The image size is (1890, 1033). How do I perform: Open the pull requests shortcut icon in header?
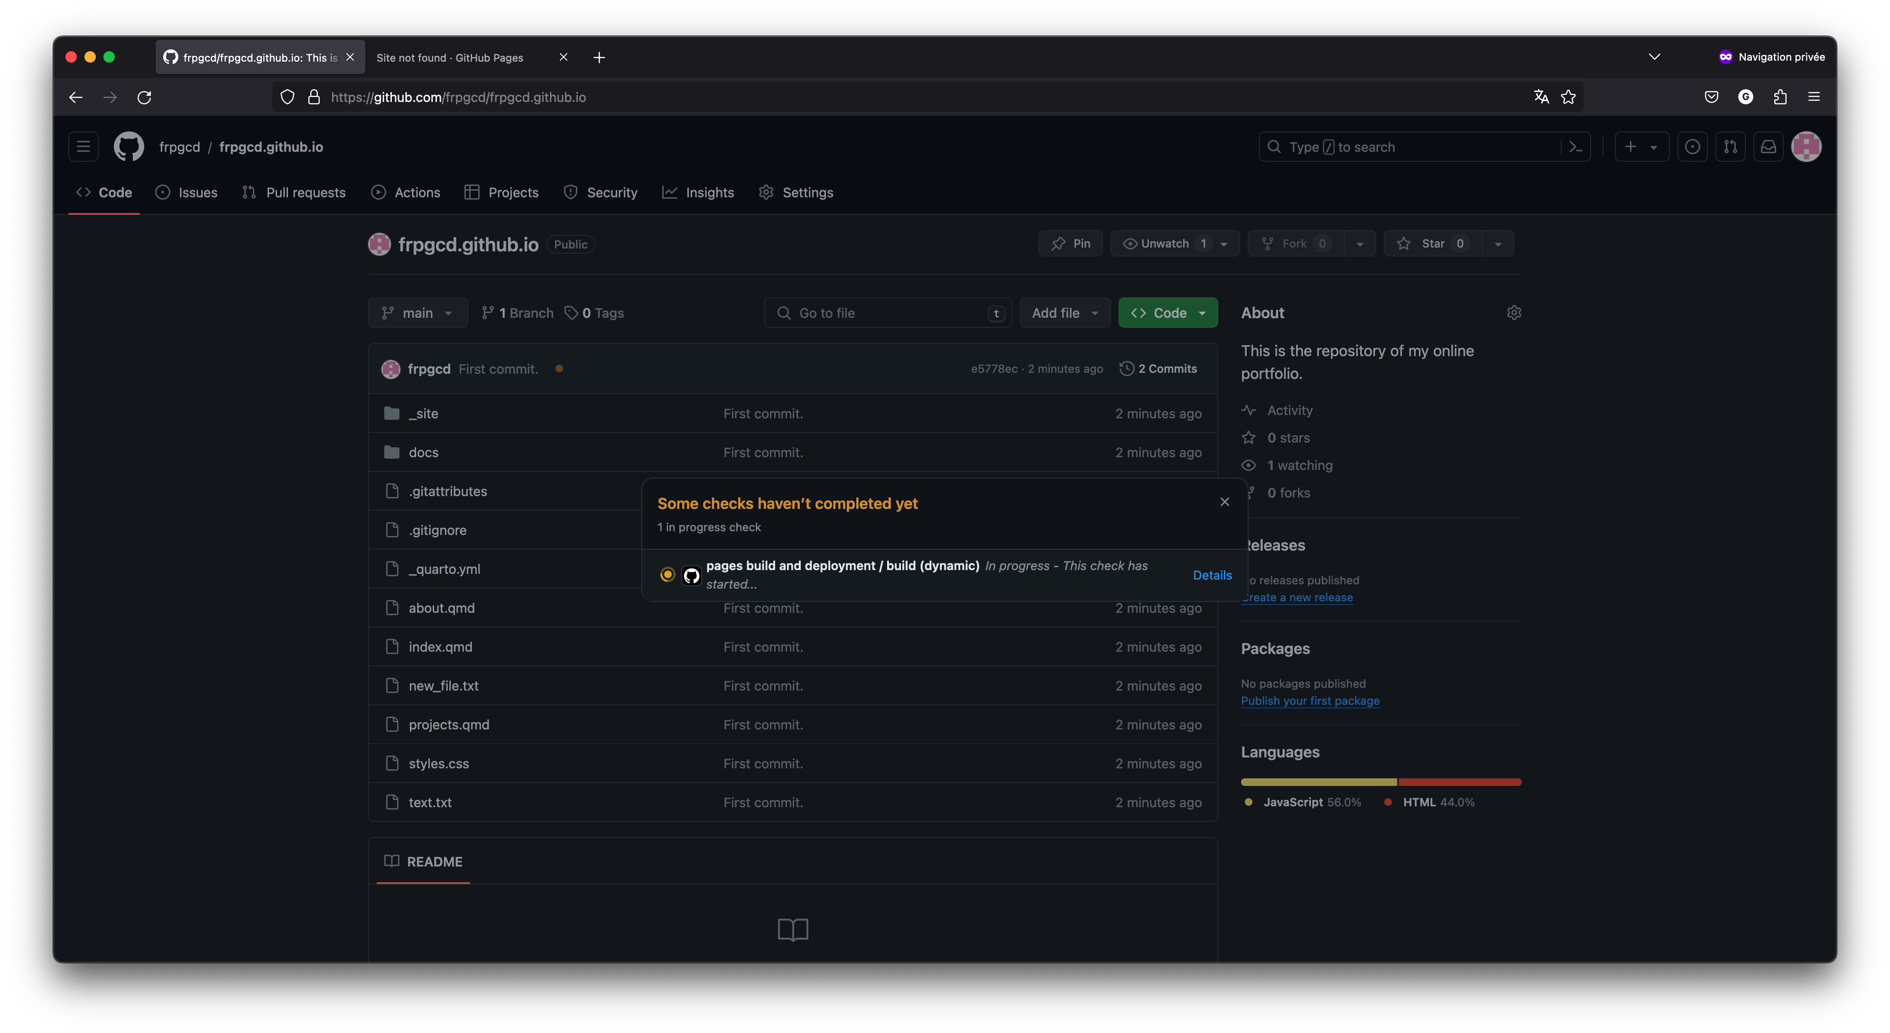point(1730,147)
